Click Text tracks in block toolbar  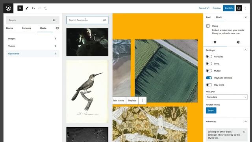coord(119,101)
